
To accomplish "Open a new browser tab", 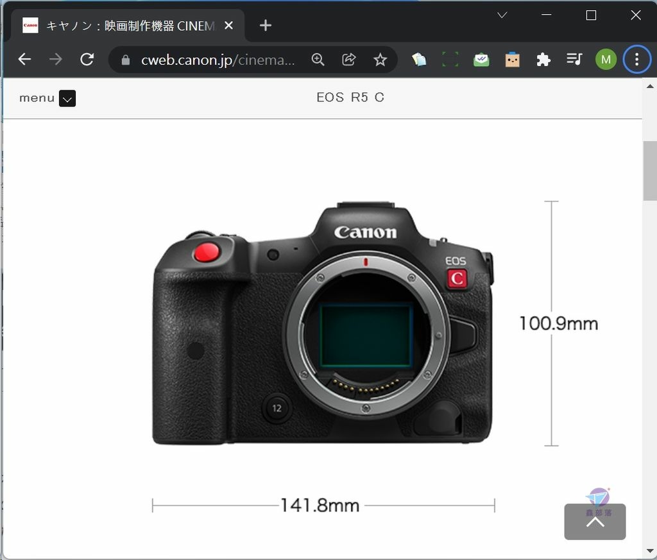I will tap(265, 26).
